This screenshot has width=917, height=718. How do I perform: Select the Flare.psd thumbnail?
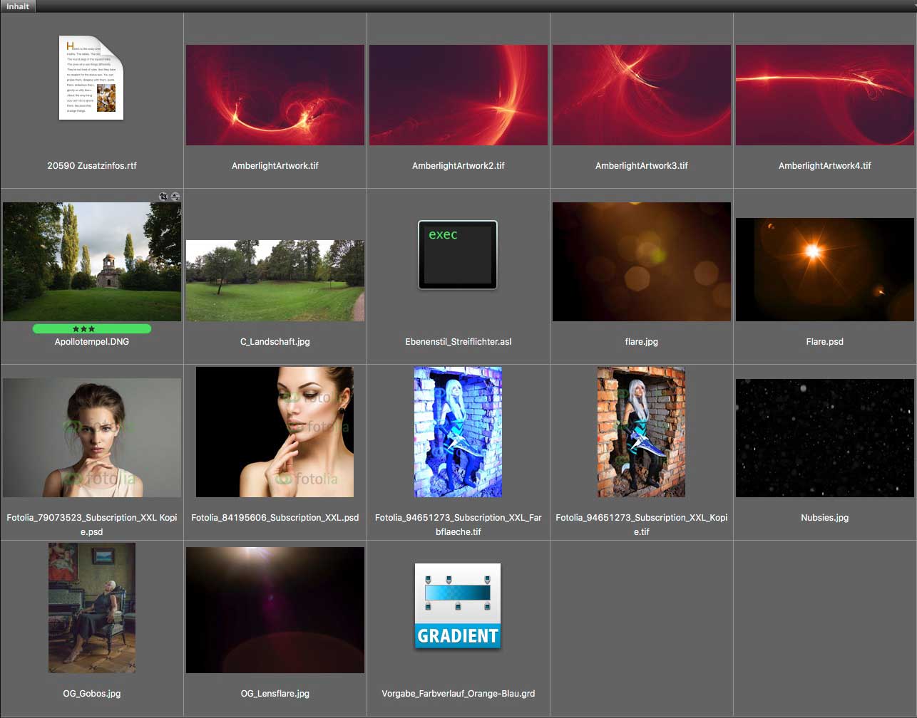click(825, 269)
